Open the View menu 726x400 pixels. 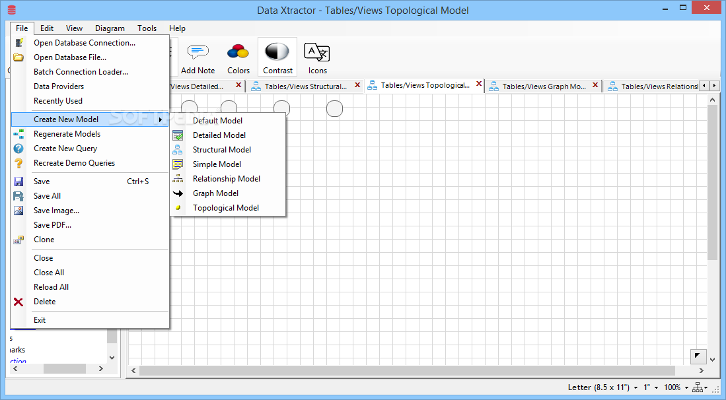pyautogui.click(x=74, y=28)
